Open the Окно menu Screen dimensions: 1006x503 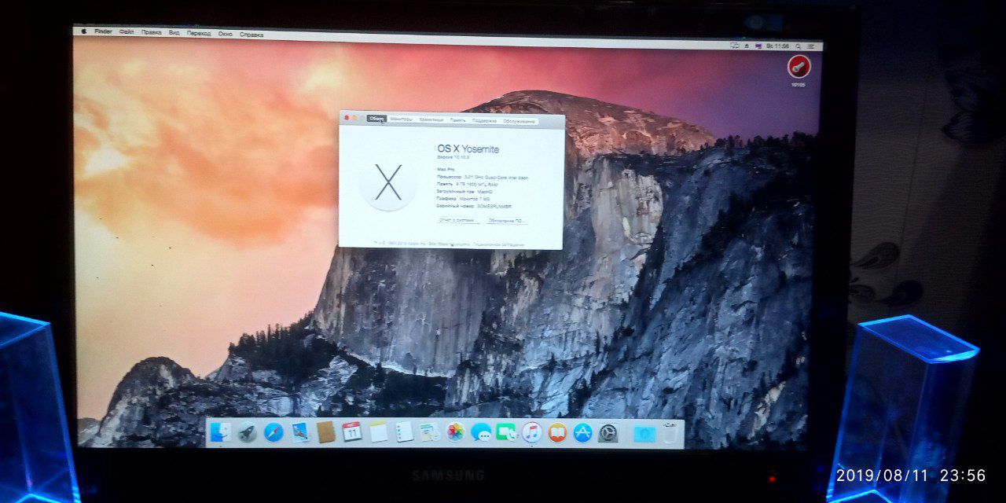226,34
